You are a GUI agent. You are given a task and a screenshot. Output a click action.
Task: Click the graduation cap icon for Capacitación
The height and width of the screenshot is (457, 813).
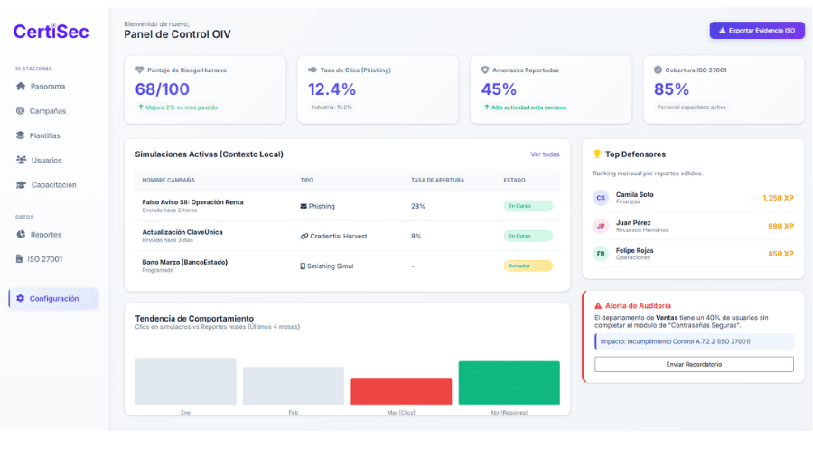21,185
